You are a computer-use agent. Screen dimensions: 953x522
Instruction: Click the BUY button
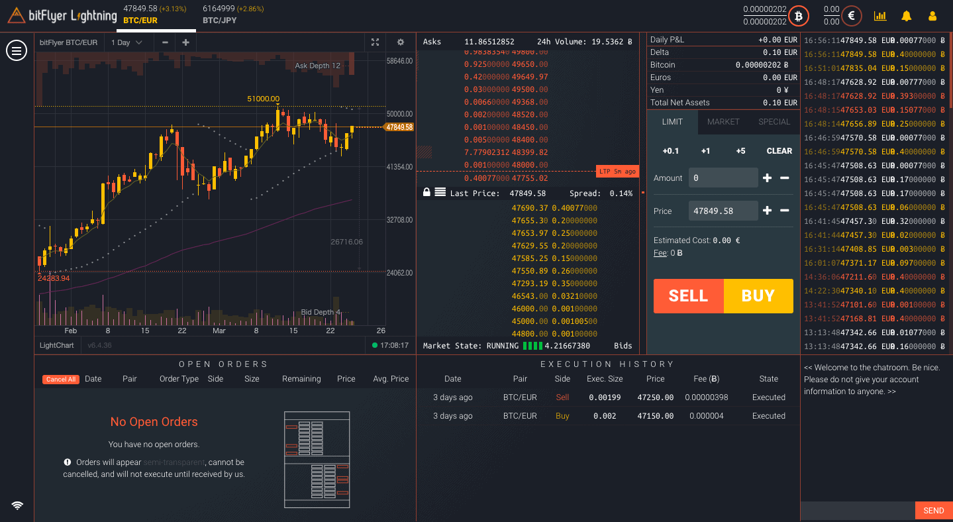758,296
